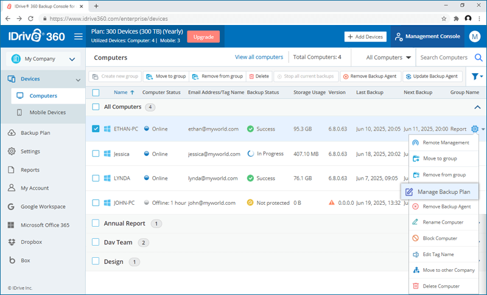Click the user avatar M icon
The image size is (487, 295).
[475, 37]
